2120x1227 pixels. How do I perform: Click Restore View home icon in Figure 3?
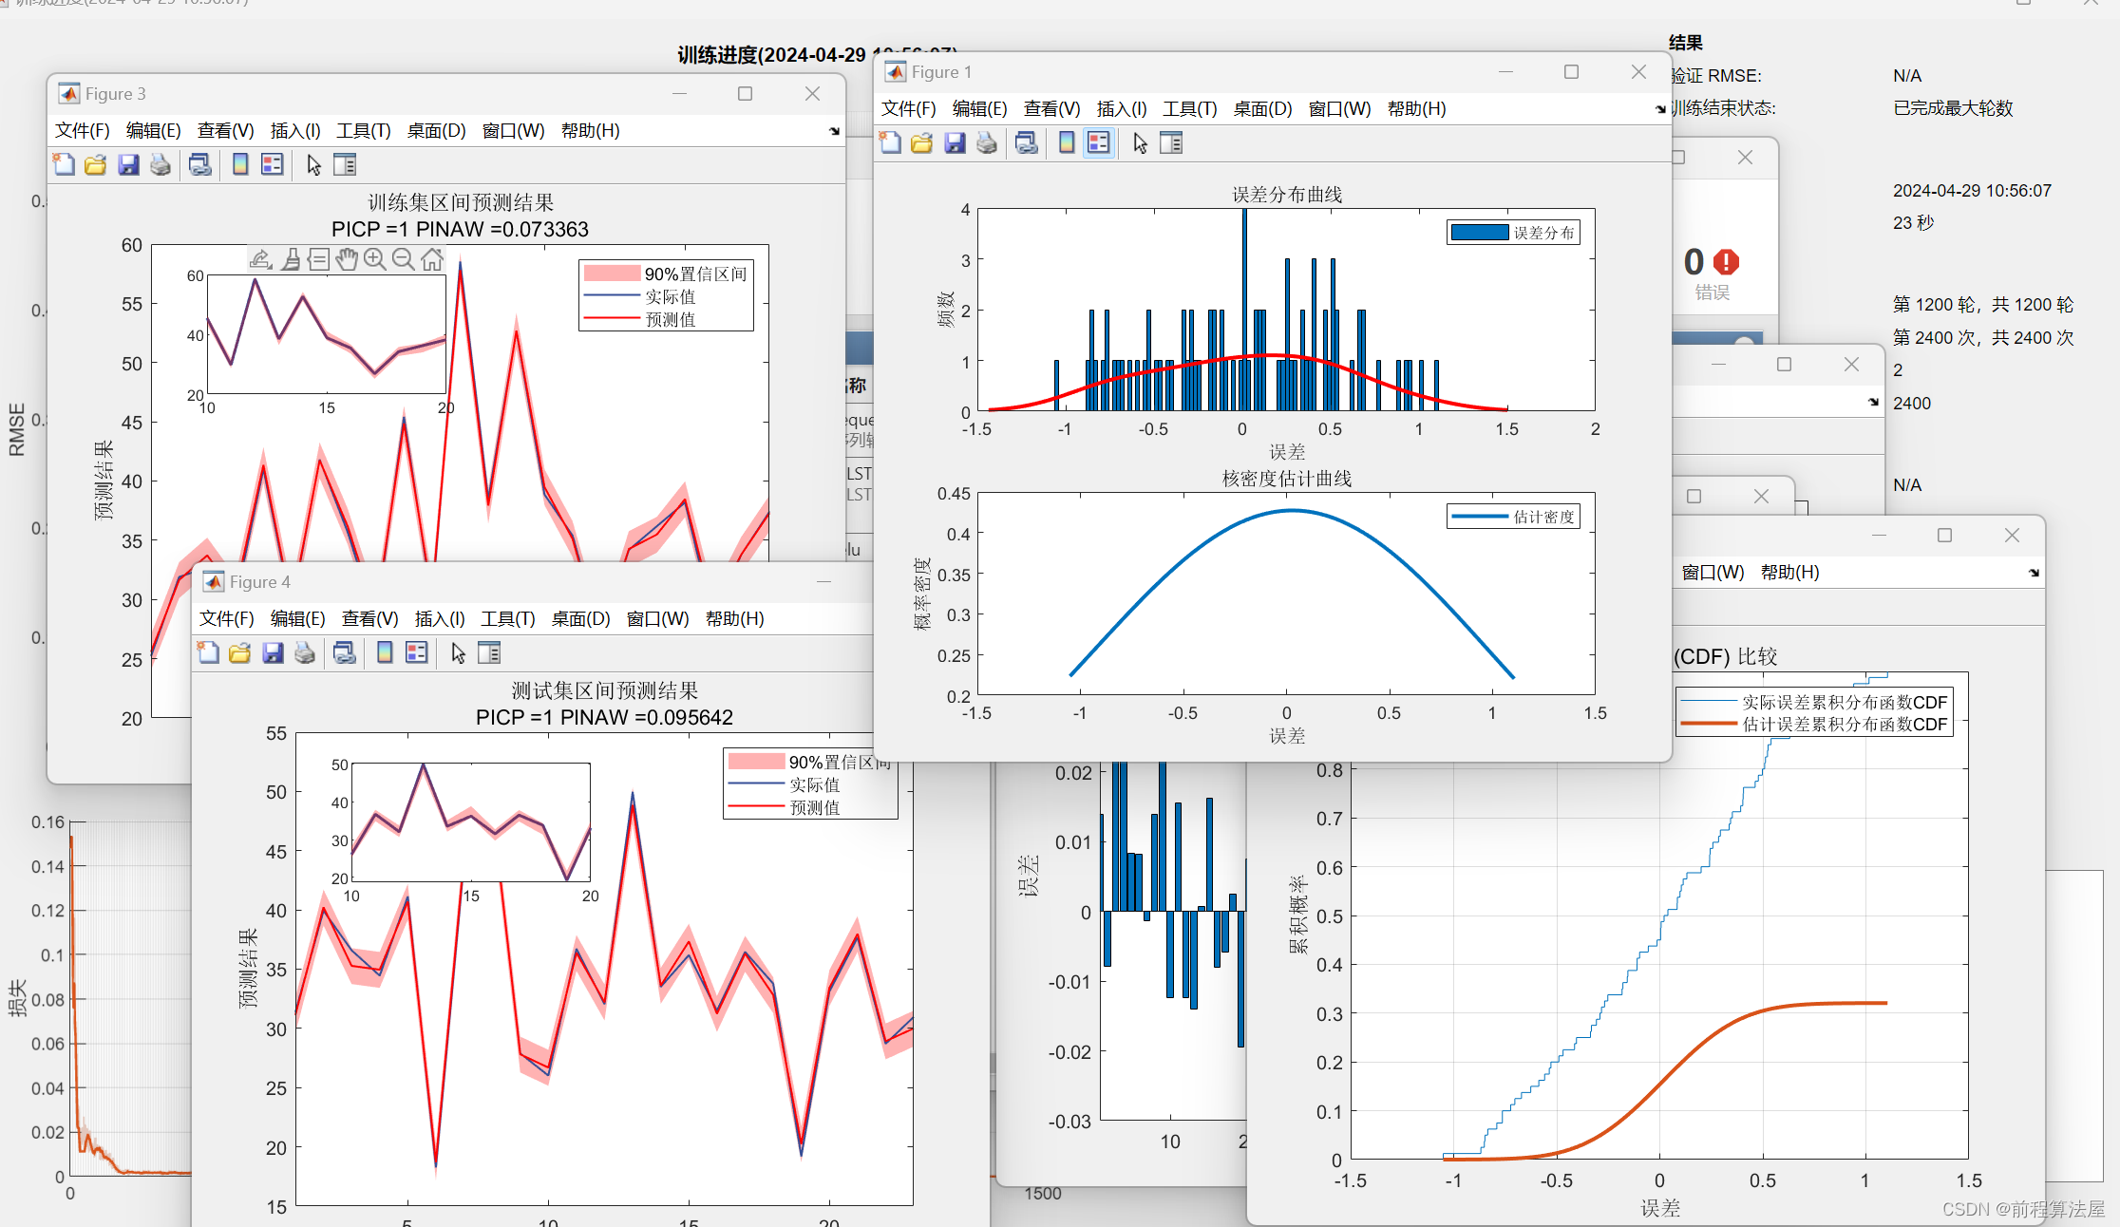(432, 258)
